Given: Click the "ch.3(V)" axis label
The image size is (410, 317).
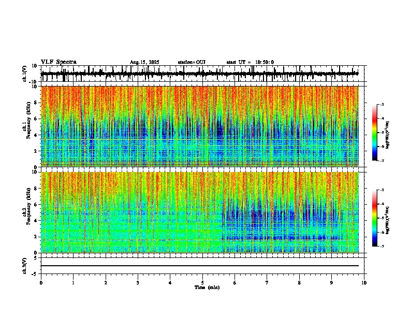Looking at the screenshot, I should [x=25, y=266].
